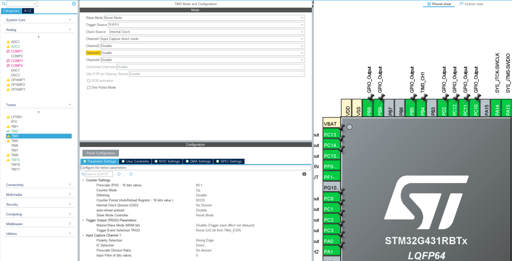Open the Trigger Source dropdown
The image size is (512, 261).
(x=206, y=25)
